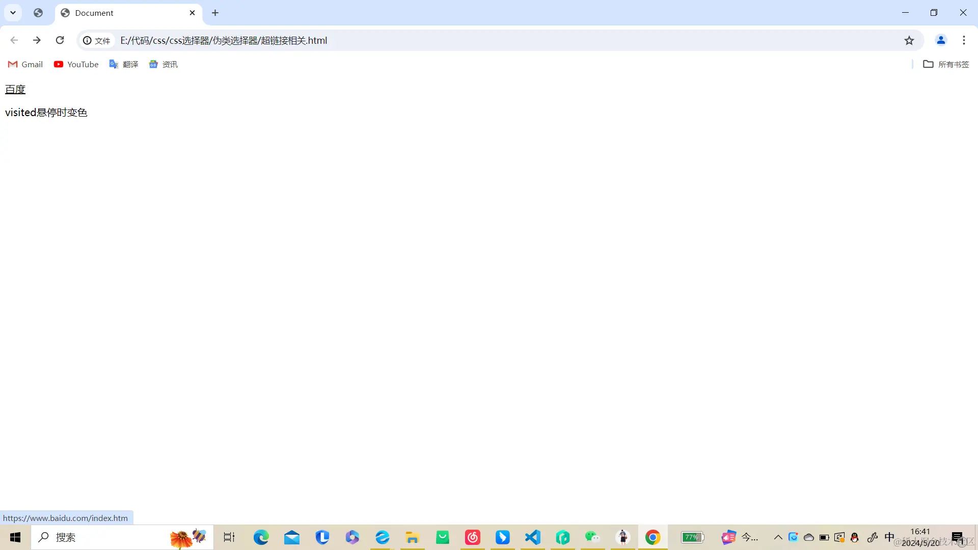Viewport: 978px width, 550px height.
Task: Click the forward navigation arrow
Action: pos(37,40)
